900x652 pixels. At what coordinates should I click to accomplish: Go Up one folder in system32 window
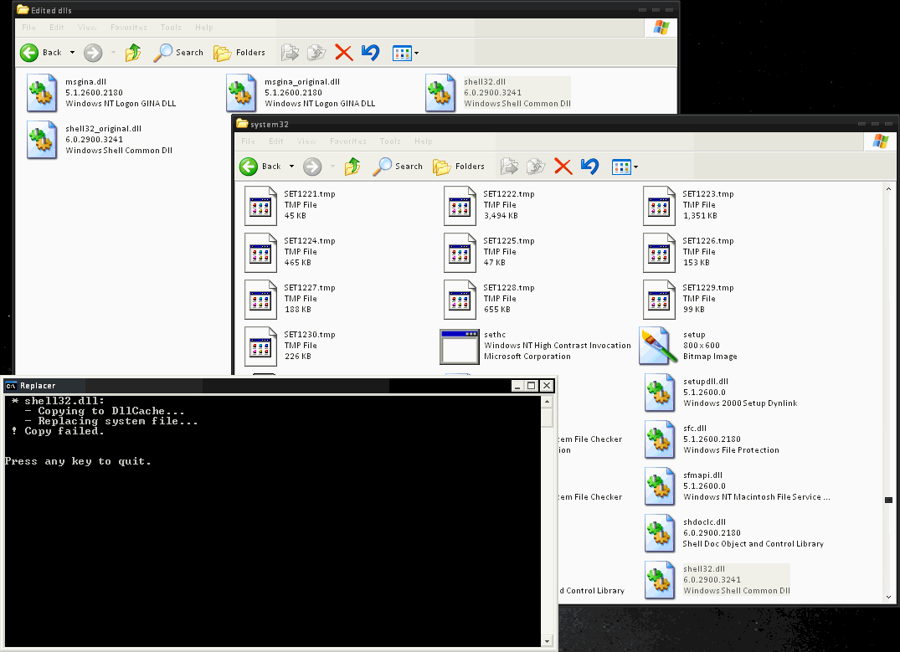tap(352, 167)
